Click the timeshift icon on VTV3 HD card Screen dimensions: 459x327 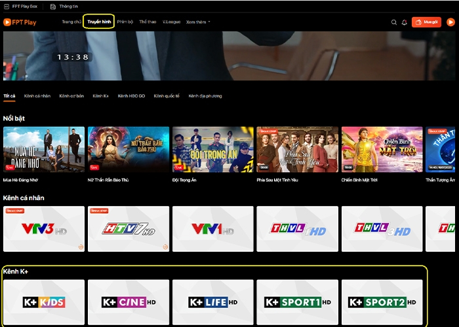(x=81, y=247)
